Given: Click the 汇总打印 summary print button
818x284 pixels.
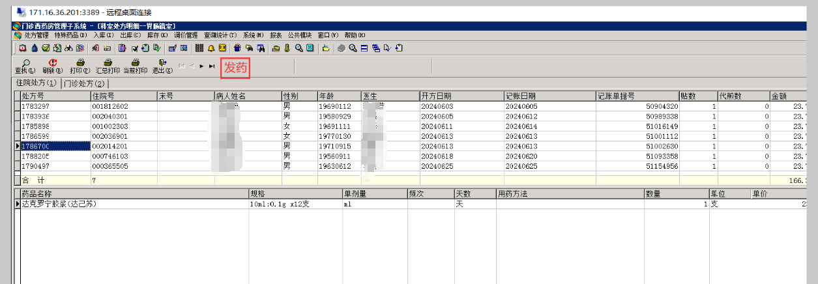Looking at the screenshot, I should pyautogui.click(x=108, y=66).
